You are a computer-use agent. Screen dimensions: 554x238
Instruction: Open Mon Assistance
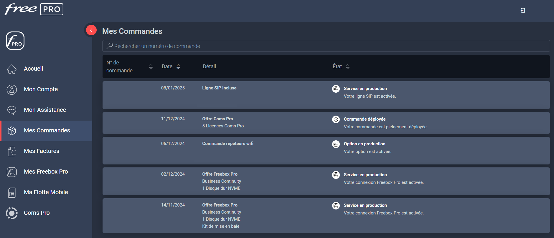[x=46, y=110]
